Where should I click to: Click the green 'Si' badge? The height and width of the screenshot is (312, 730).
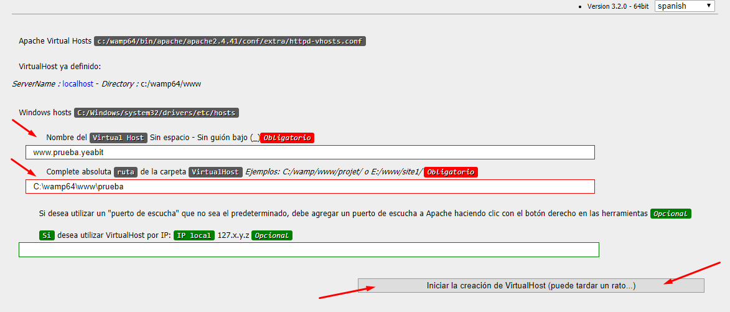[46, 235]
